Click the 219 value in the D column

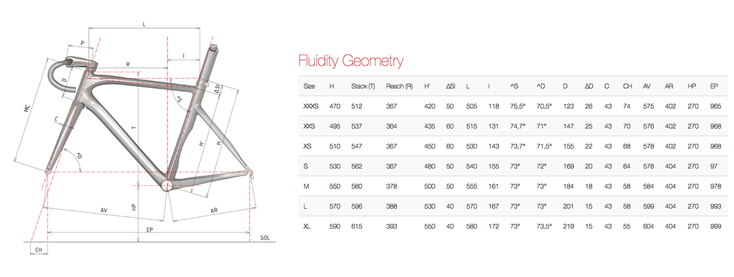point(569,226)
